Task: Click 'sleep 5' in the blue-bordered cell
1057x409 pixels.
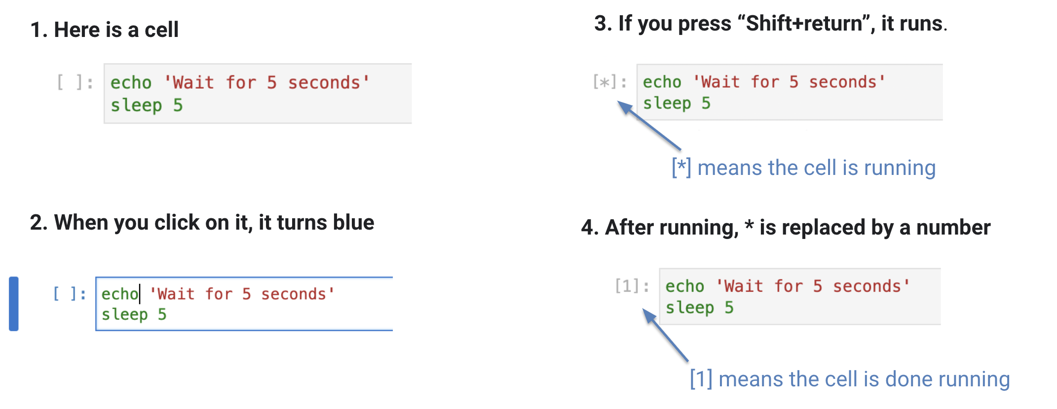Action: coord(134,315)
